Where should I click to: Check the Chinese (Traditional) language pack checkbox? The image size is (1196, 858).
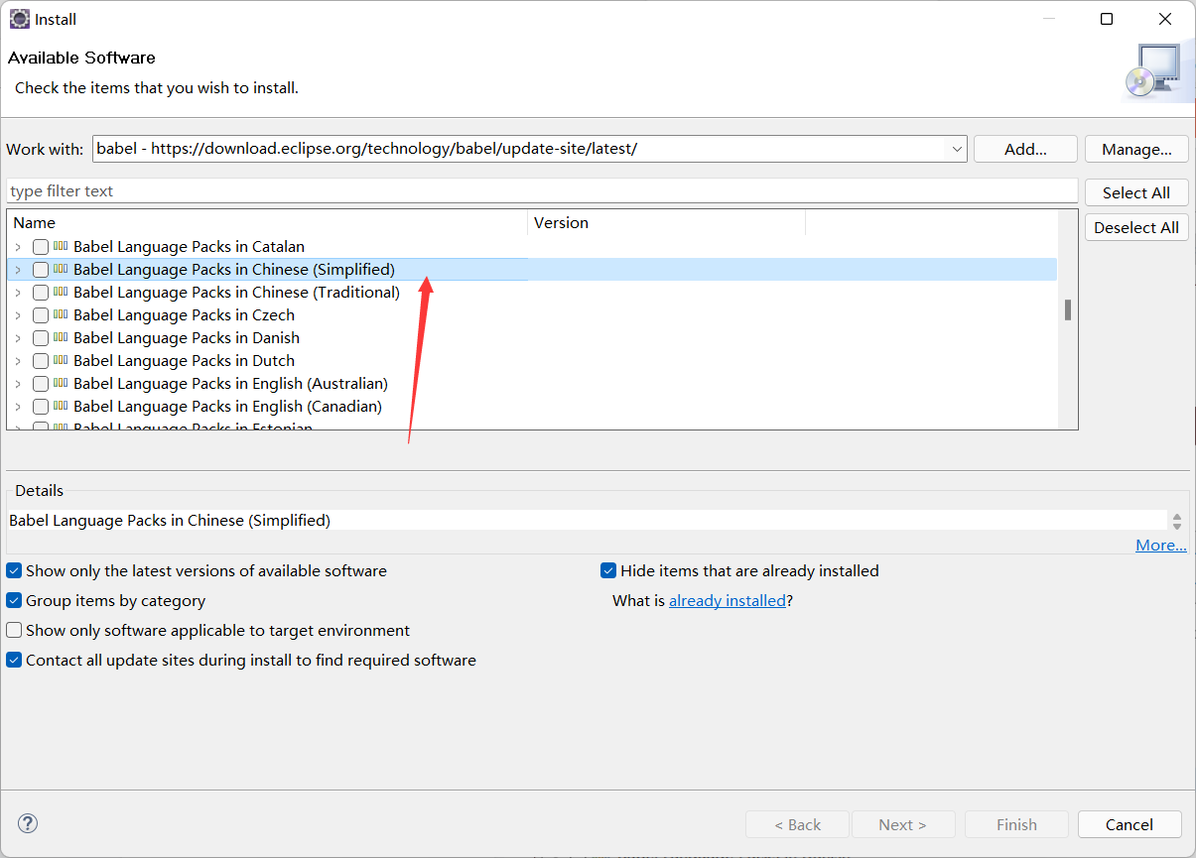pos(41,293)
